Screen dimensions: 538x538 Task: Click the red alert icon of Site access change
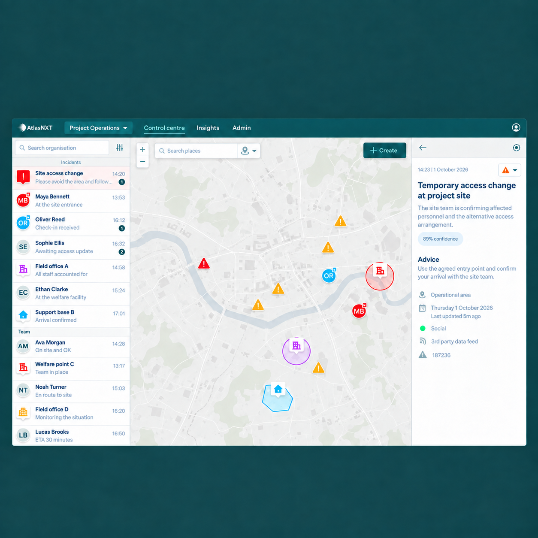pos(23,177)
